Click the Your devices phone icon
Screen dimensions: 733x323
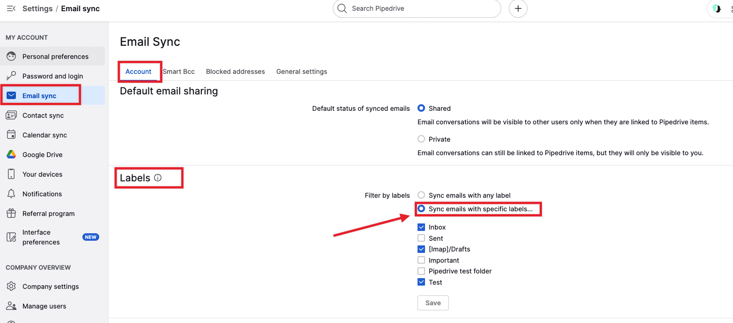(11, 174)
